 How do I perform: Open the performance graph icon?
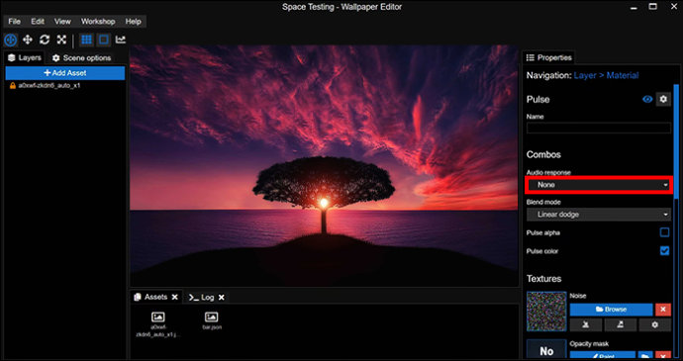point(121,40)
